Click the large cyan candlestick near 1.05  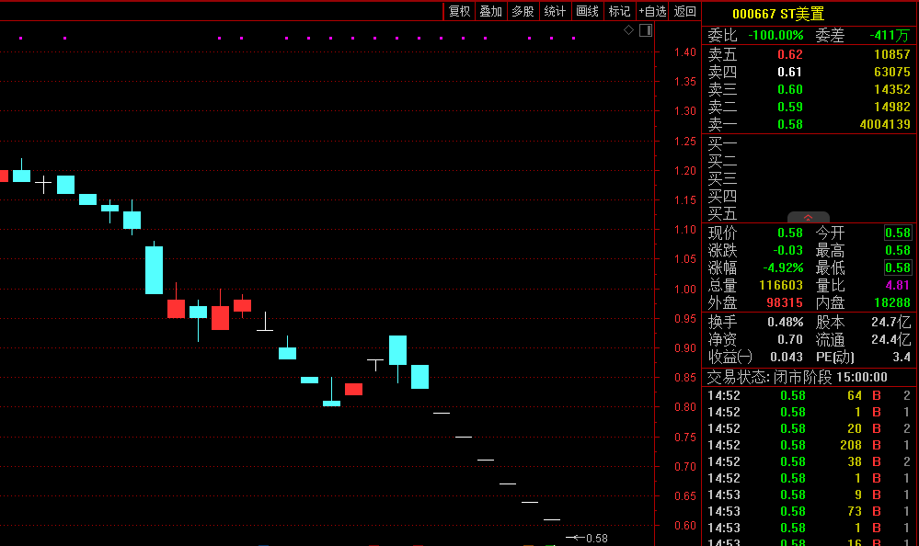click(154, 269)
